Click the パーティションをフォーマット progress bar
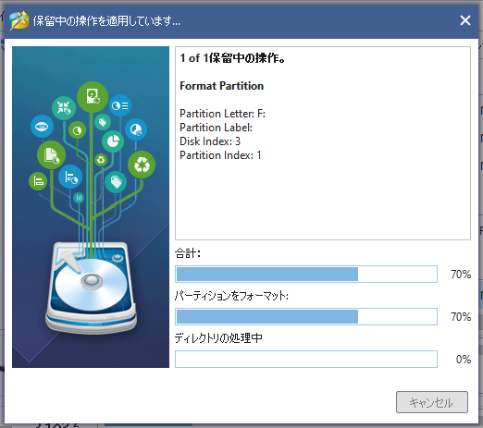483x428 pixels. coord(306,316)
